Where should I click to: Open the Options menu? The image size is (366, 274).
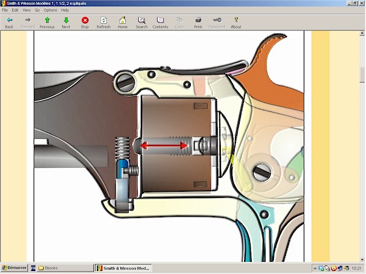[50, 10]
